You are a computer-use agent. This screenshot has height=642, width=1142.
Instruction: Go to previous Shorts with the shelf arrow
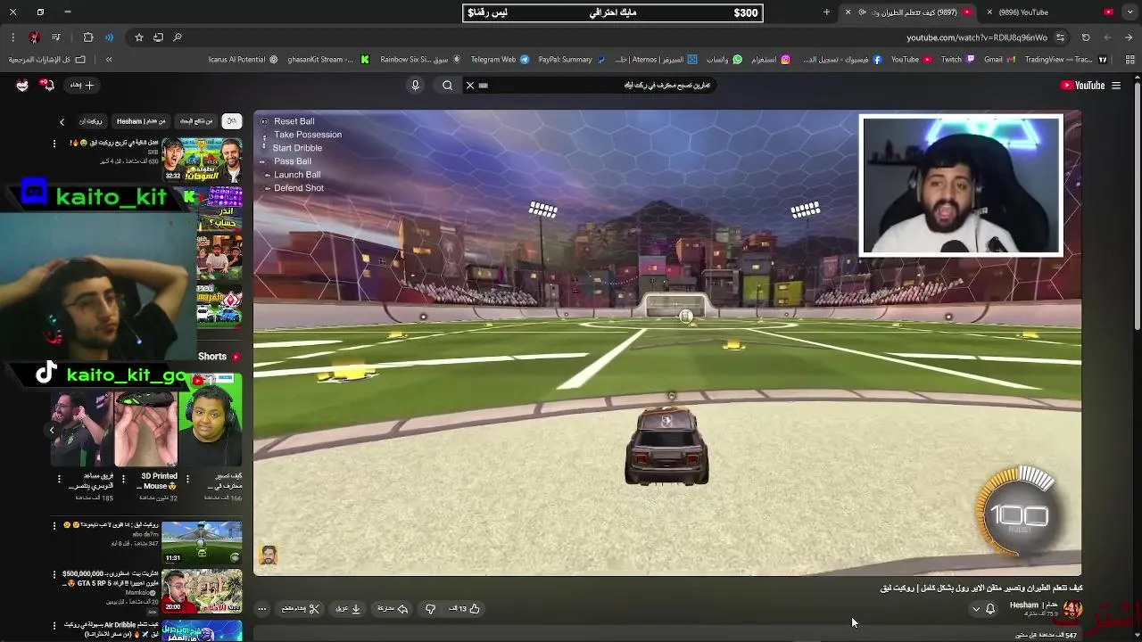(52, 431)
